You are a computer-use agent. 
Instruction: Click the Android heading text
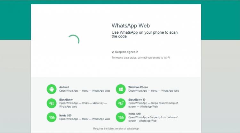(x=64, y=87)
